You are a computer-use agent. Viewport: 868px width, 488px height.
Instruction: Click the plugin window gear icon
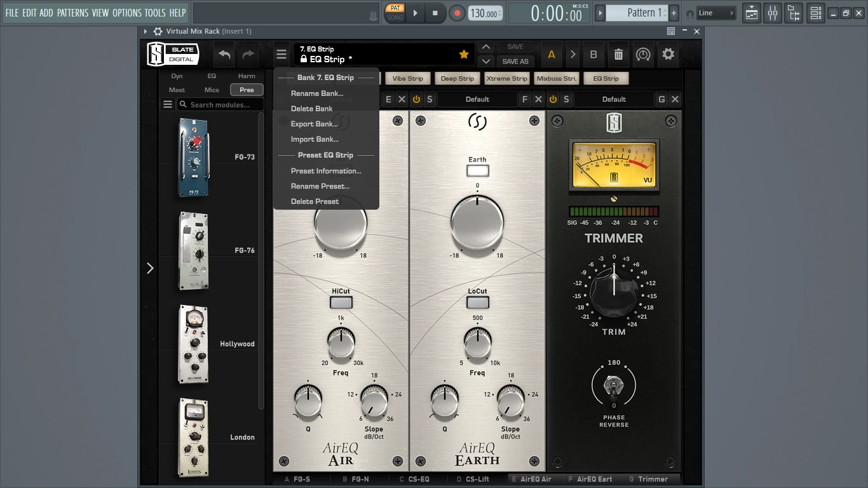click(158, 31)
